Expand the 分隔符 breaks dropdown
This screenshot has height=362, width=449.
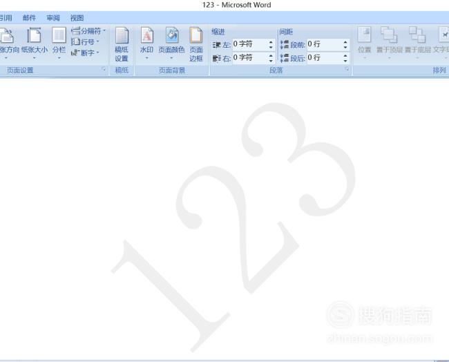[x=104, y=30]
